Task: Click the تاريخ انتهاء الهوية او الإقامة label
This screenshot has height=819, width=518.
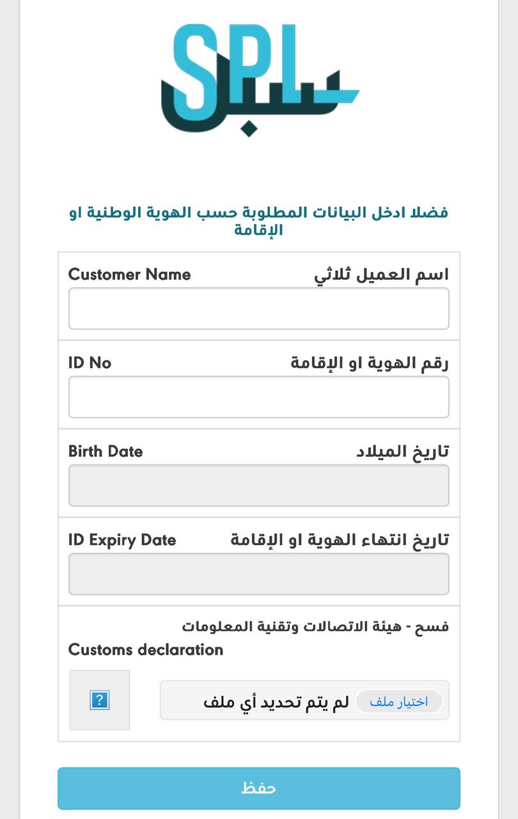Action: point(340,540)
